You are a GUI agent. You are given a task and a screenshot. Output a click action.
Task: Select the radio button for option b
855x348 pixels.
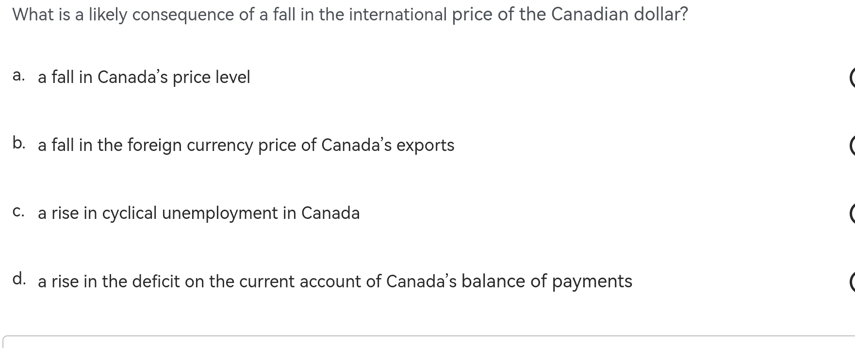[852, 145]
